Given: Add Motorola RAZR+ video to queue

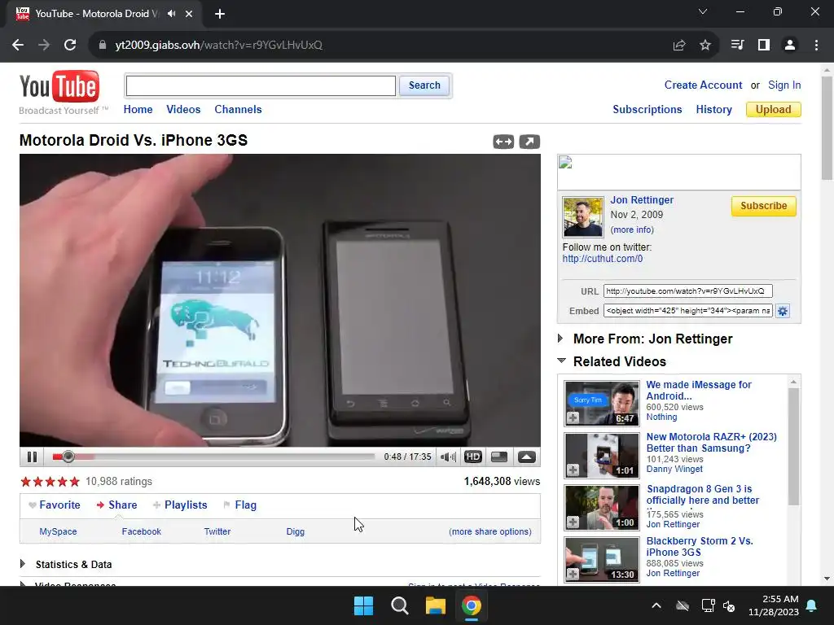Looking at the screenshot, I should (573, 470).
